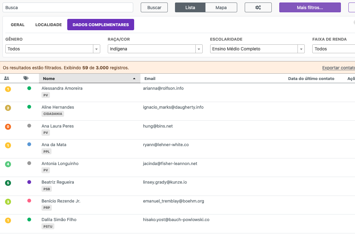The image size is (355, 234).
Task: Click the people group column header icon
Action: click(x=7, y=78)
